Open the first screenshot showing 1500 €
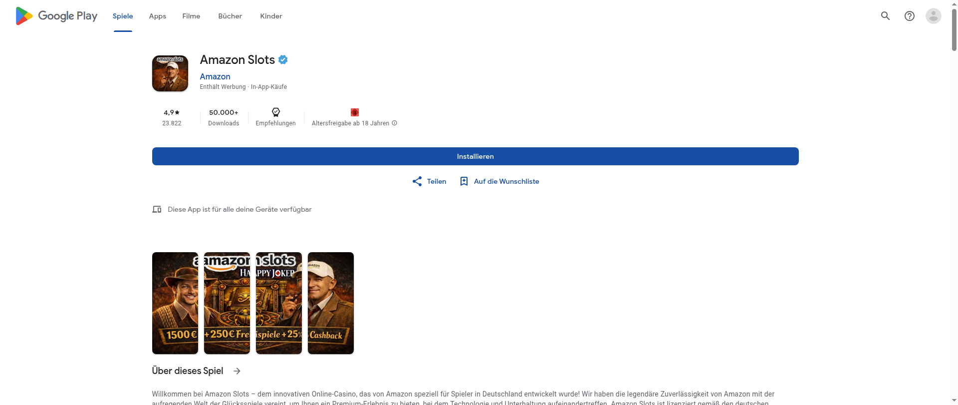Screen dimensions: 958x405 click(175, 303)
